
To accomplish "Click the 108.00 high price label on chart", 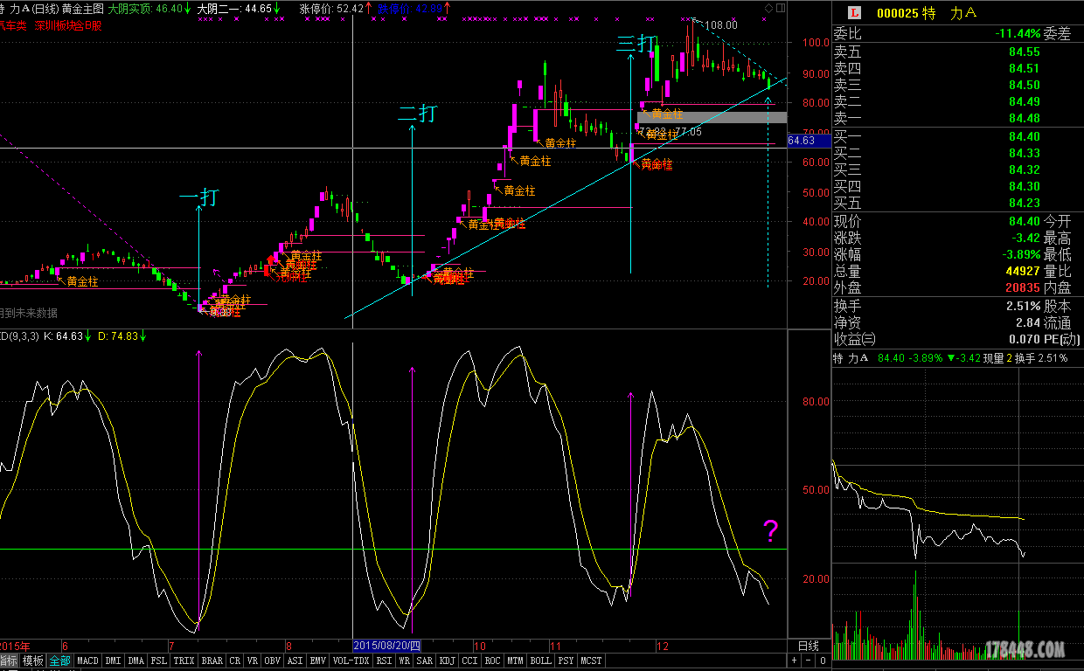I will coord(721,25).
